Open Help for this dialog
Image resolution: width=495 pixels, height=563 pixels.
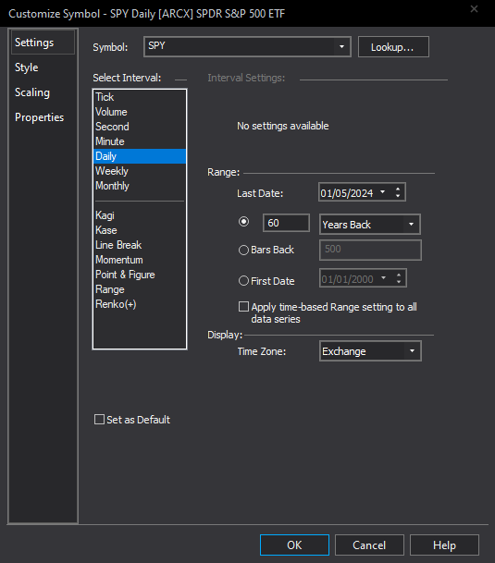444,545
